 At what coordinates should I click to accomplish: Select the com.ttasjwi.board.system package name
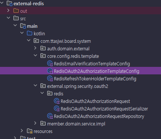66,41
